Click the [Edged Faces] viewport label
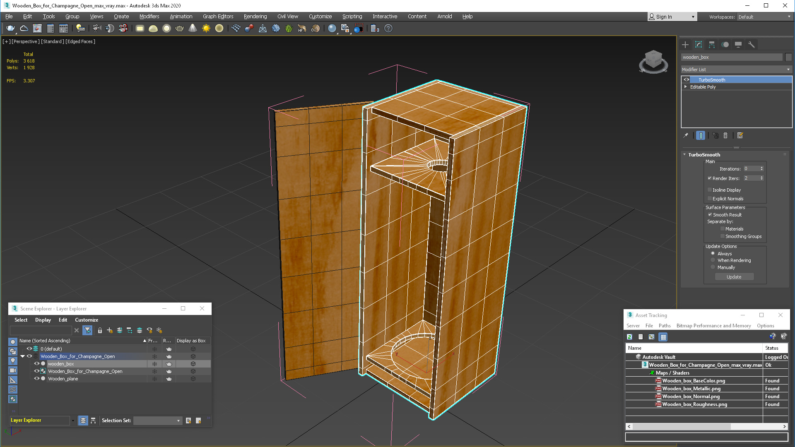The image size is (795, 447). 80,41
